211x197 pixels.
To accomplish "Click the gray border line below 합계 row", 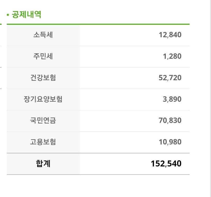I will click(98, 174).
